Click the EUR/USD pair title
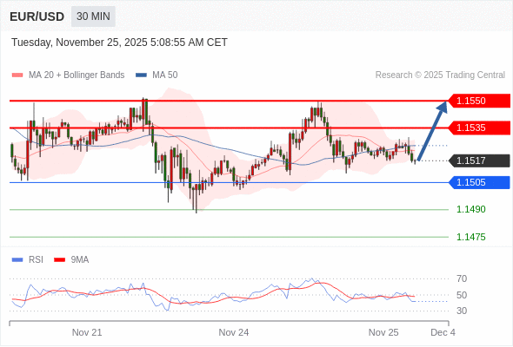Image resolution: width=513 pixels, height=347 pixels. click(x=37, y=16)
